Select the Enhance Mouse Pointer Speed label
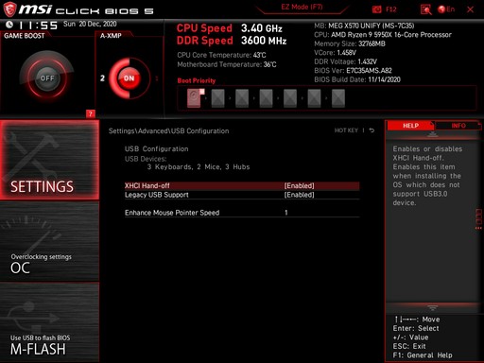This screenshot has height=363, width=484. [x=172, y=213]
